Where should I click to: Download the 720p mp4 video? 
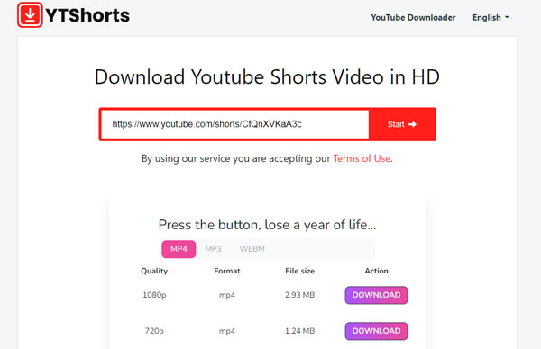[x=376, y=331]
